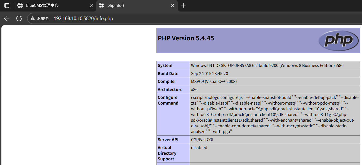Click the PHP Version 5.4.45 heading
The image size is (362, 165).
186,38
